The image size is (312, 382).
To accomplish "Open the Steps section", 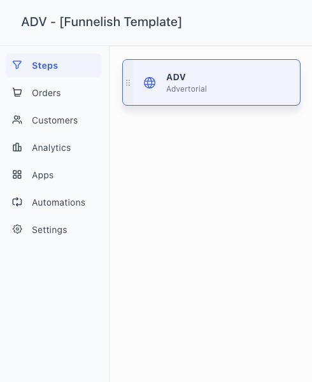I will click(x=53, y=66).
